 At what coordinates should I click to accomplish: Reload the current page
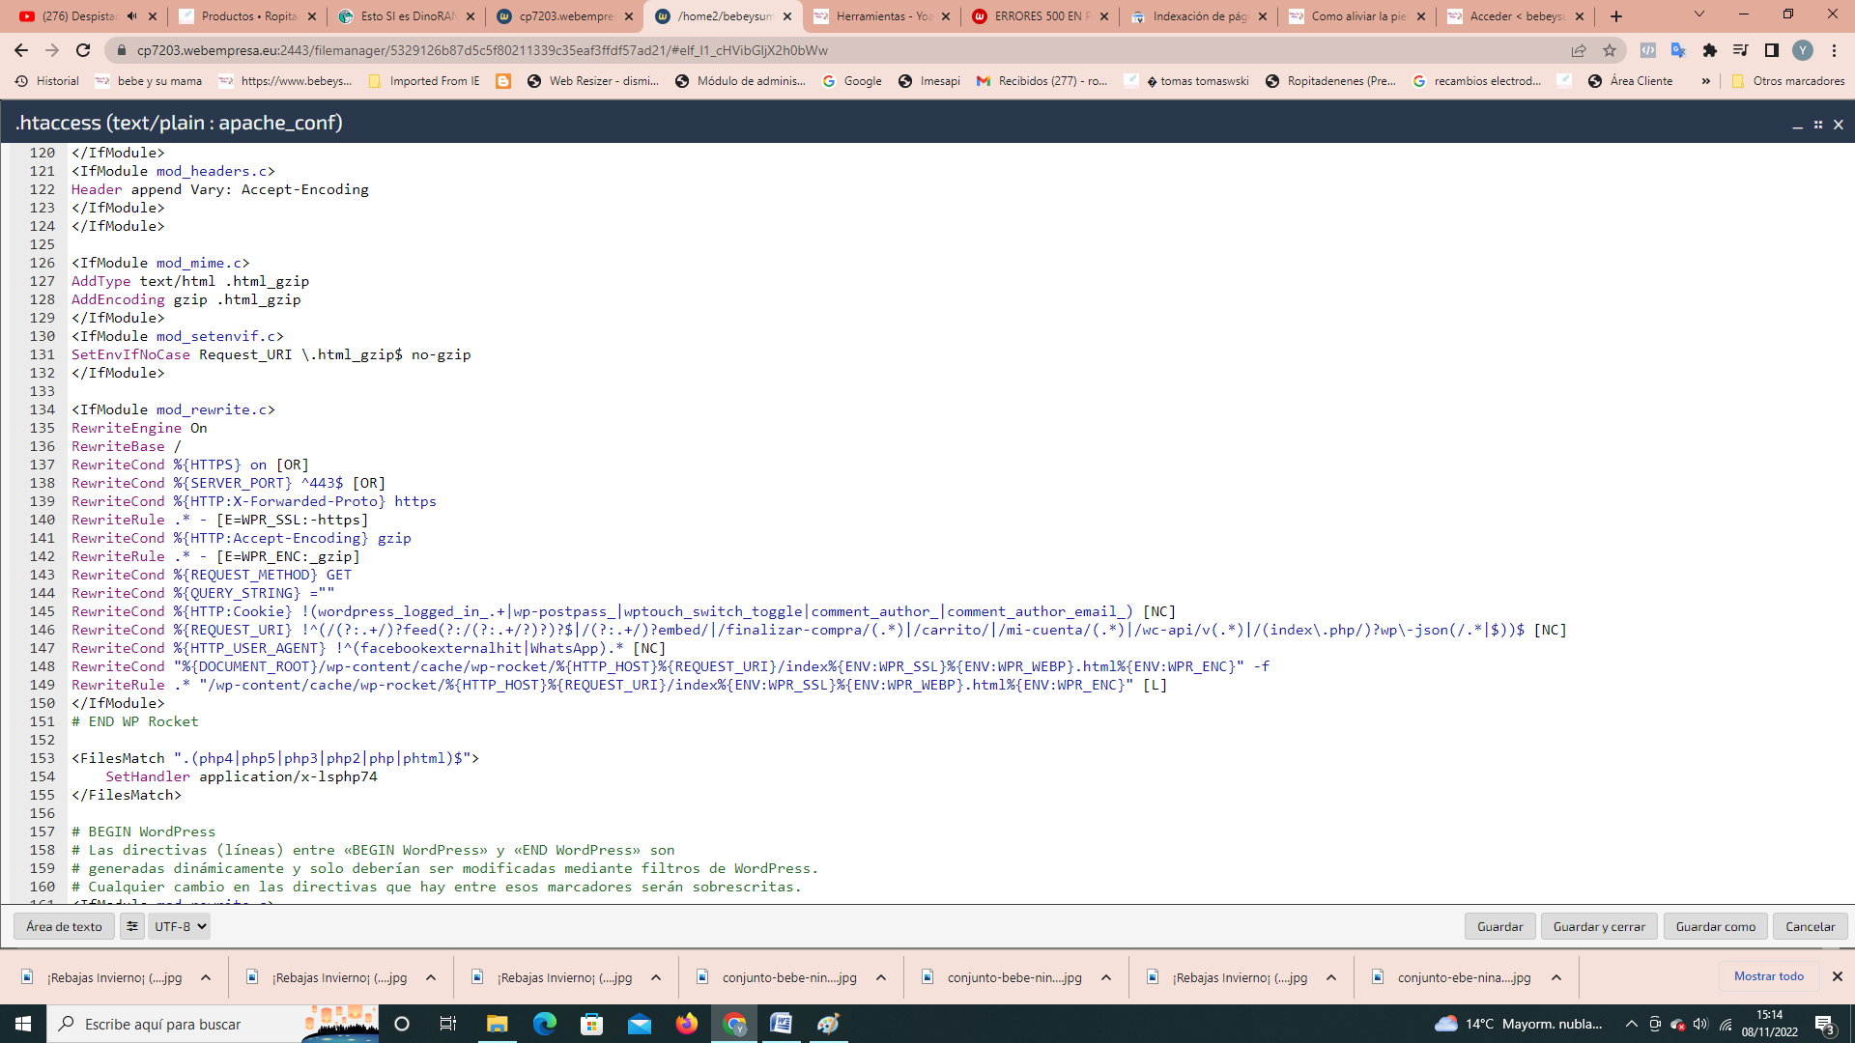pos(83,50)
